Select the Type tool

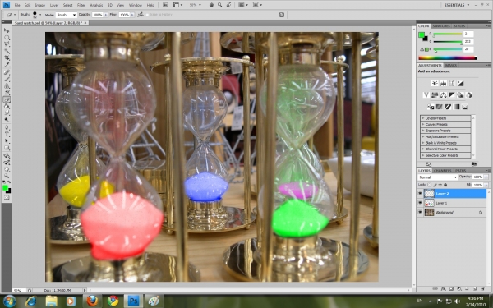[7, 135]
